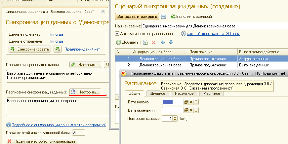The width and height of the screenshot is (288, 144).
Task: Open calendar picker for Дата окончания
Action: (186, 110)
